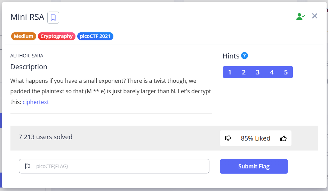The width and height of the screenshot is (328, 191).
Task: Reveal hint number 2
Action: point(244,72)
